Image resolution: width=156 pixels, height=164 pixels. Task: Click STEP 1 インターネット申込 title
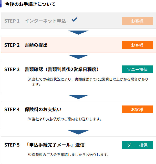coord(35,21)
